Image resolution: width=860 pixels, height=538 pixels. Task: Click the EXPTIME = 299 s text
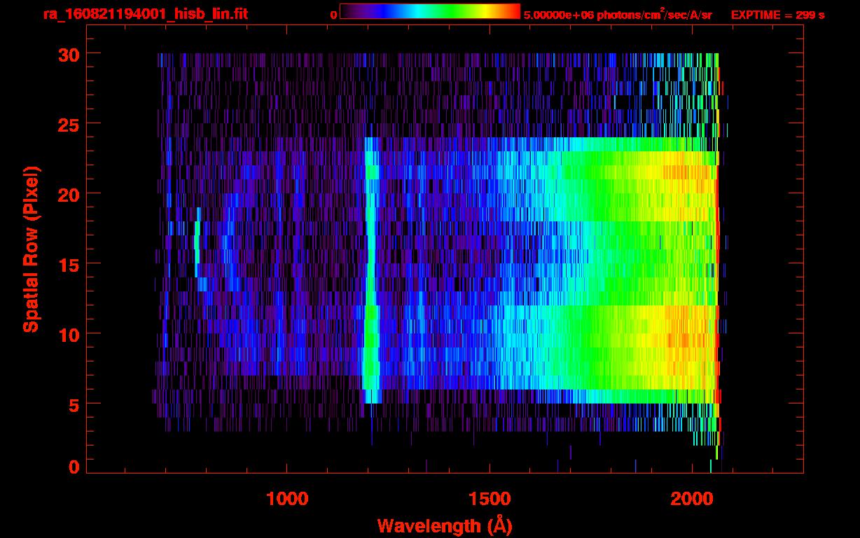click(x=777, y=15)
